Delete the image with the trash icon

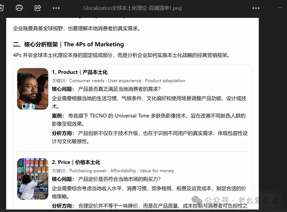pyautogui.click(x=2, y=8)
